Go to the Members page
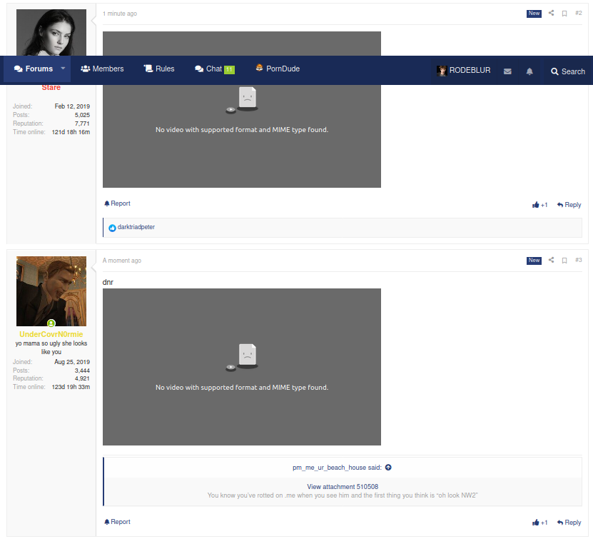 coord(102,69)
